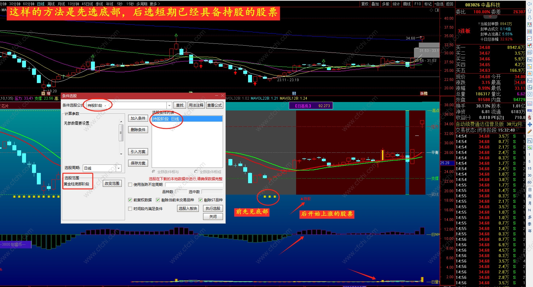The height and width of the screenshot is (287, 533).
Task: Open the line chart icon in right toolbar
Action: (530, 38)
